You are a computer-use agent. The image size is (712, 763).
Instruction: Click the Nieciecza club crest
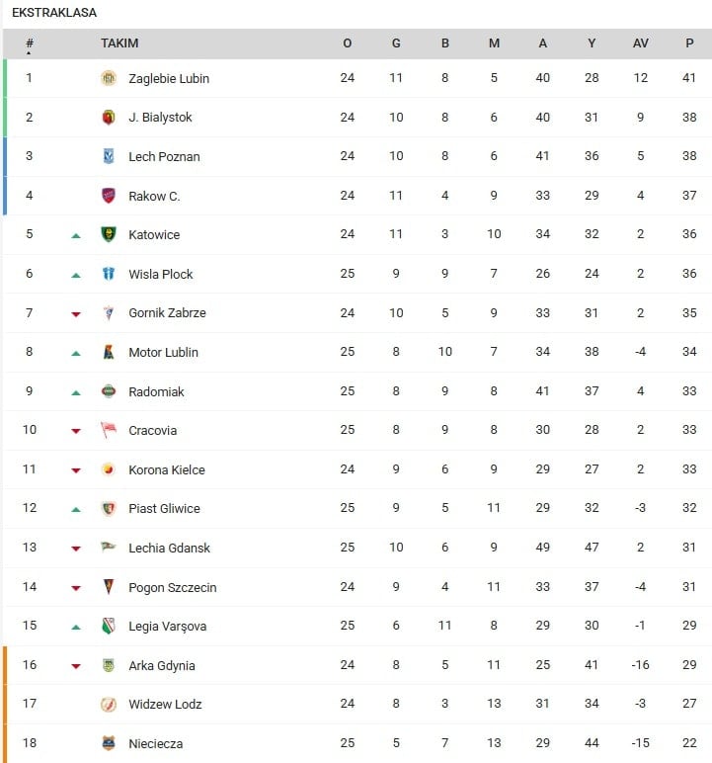tap(109, 743)
